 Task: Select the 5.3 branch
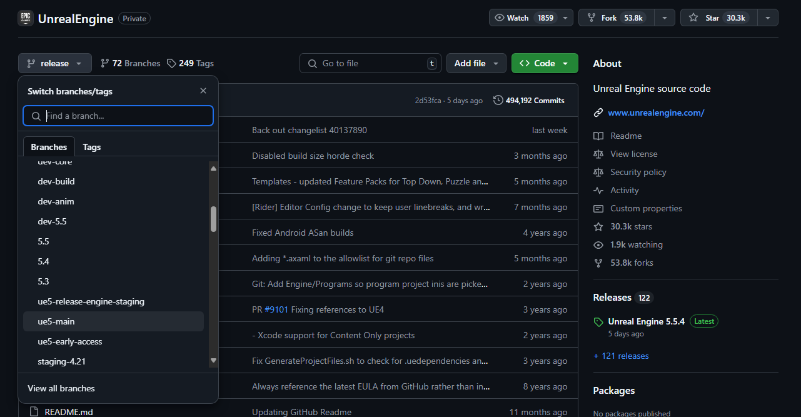[113, 281]
